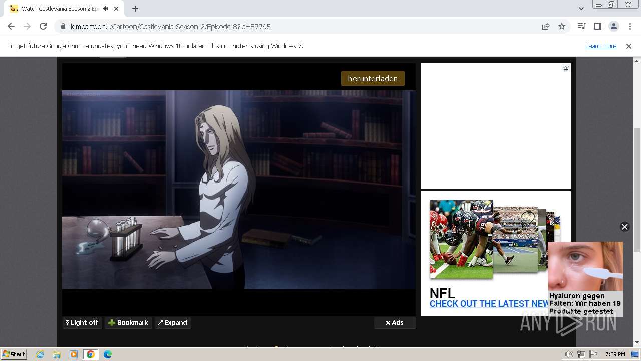Image resolution: width=641 pixels, height=361 pixels.
Task: Switch to Chrome in the taskbar
Action: [x=91, y=354]
